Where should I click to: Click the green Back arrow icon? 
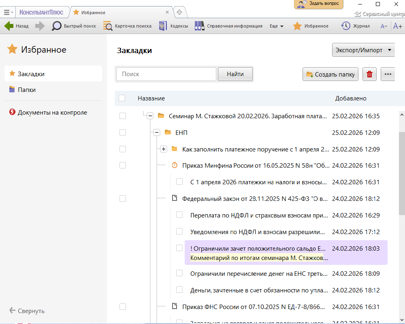tap(9, 26)
